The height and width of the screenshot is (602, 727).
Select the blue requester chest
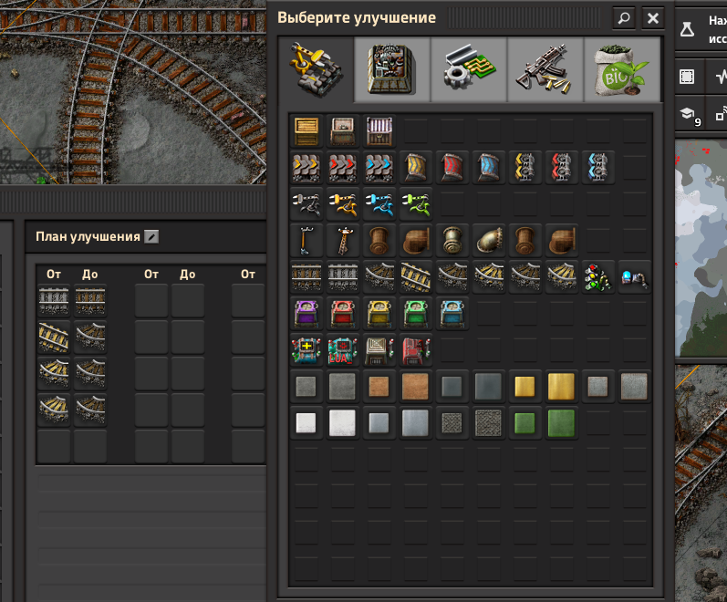pyautogui.click(x=452, y=313)
